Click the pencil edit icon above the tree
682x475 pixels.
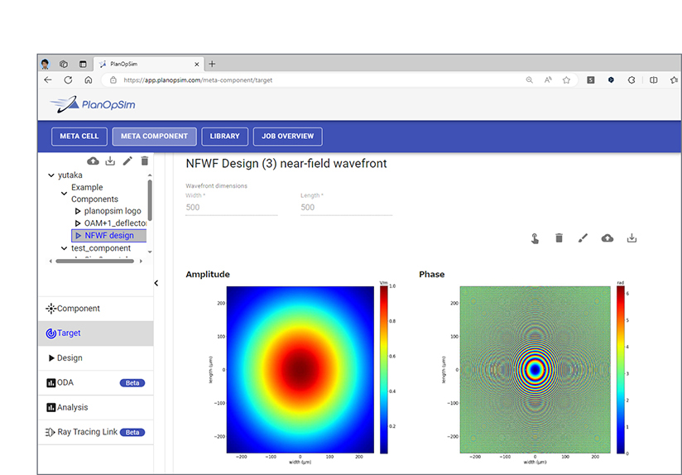[127, 161]
